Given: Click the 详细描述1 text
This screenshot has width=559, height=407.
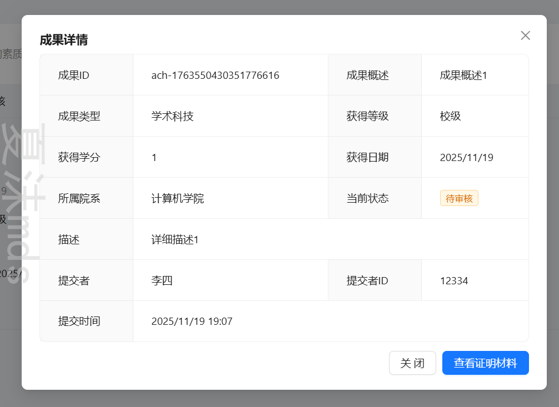Looking at the screenshot, I should [174, 239].
